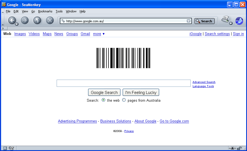This screenshot has width=247, height=151.
Task: Expand the collapsed personal toolbar grippy
Action: (x=4, y=28)
